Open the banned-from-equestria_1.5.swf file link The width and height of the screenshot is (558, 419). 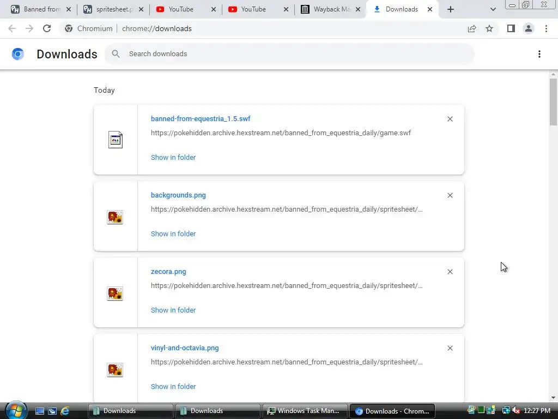201,118
